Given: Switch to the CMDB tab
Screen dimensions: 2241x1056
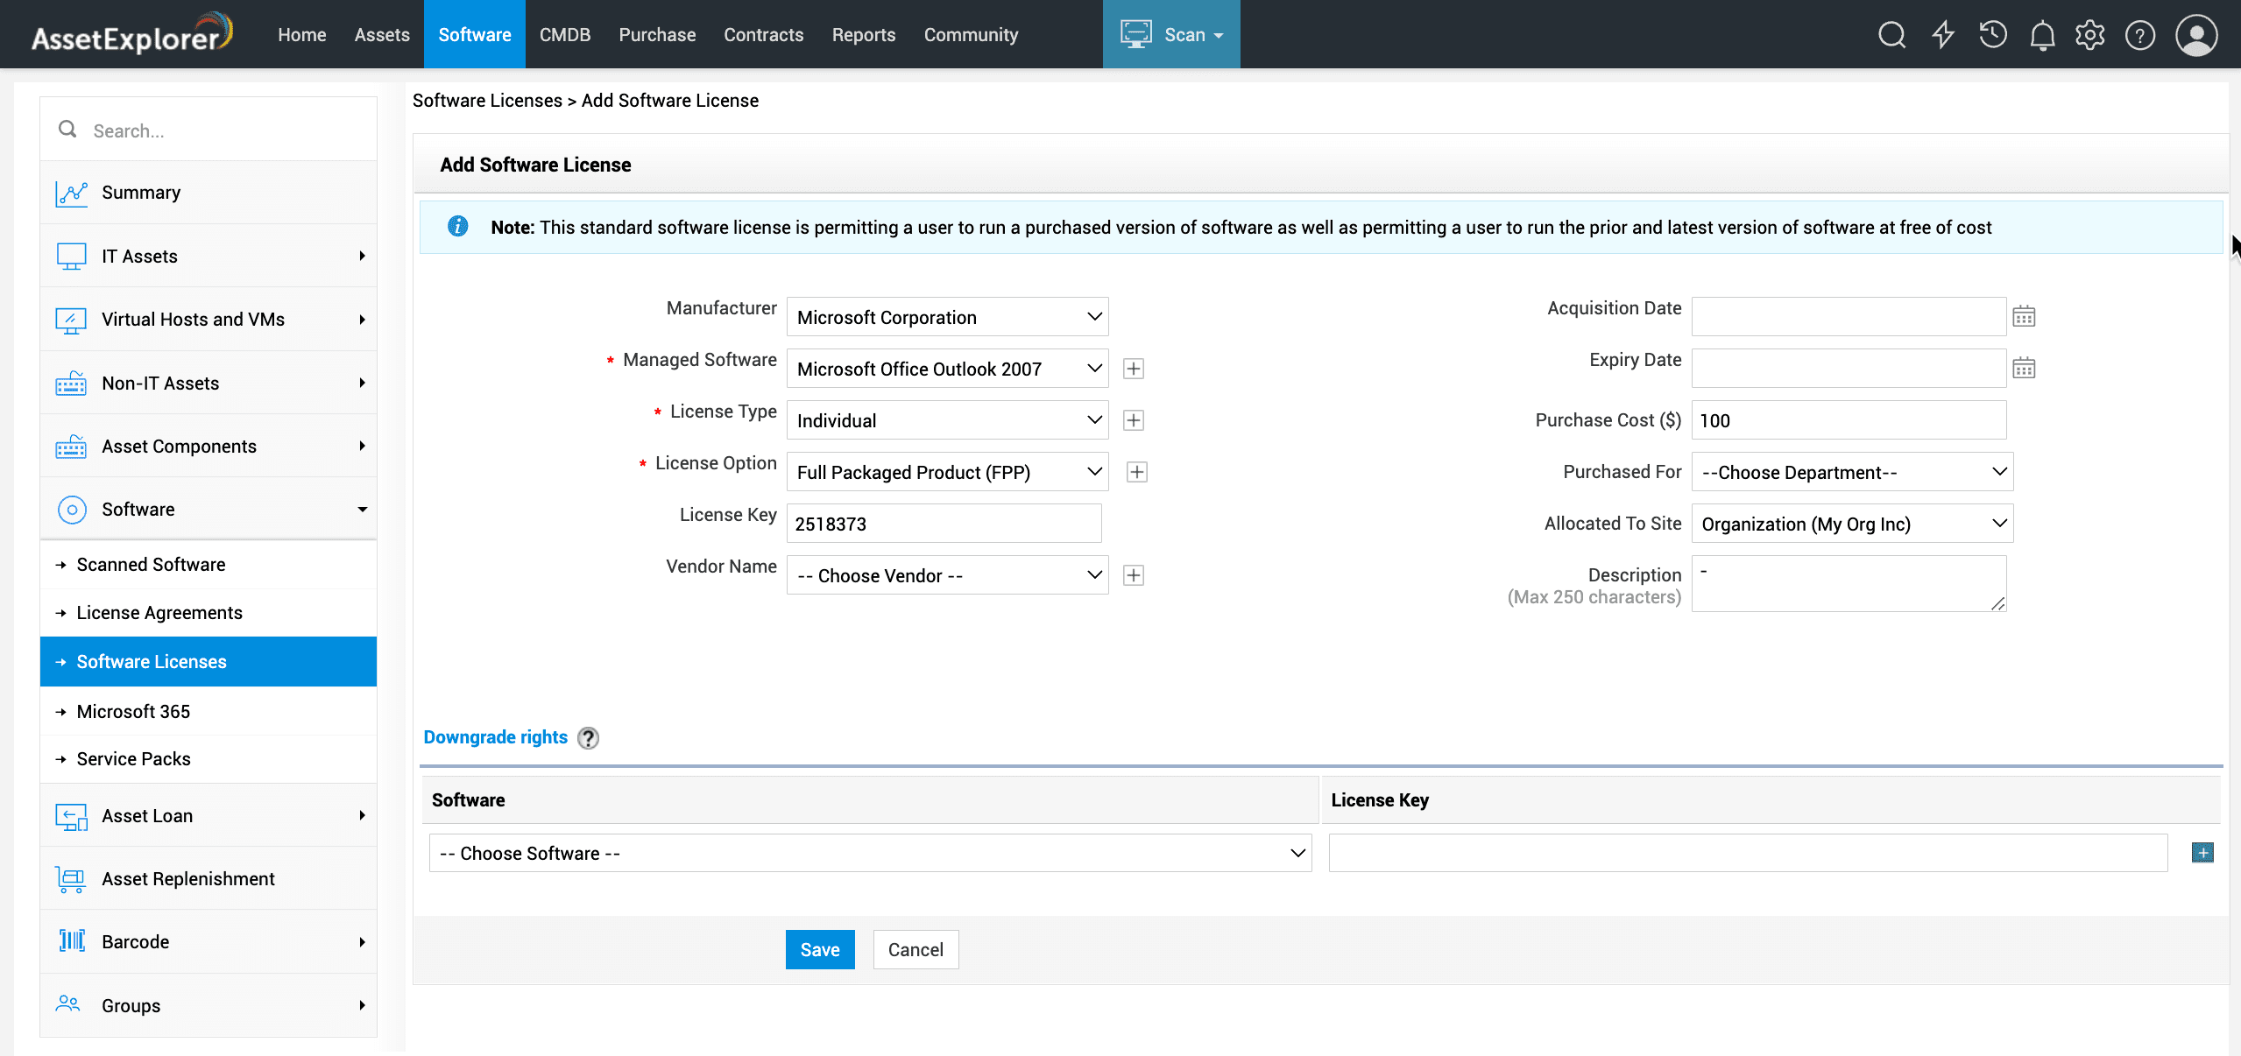Looking at the screenshot, I should pos(564,35).
